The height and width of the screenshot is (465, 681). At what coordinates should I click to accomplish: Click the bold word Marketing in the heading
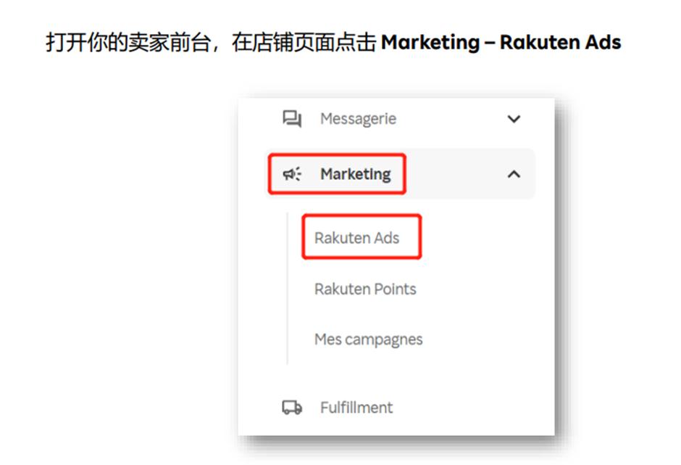[430, 43]
